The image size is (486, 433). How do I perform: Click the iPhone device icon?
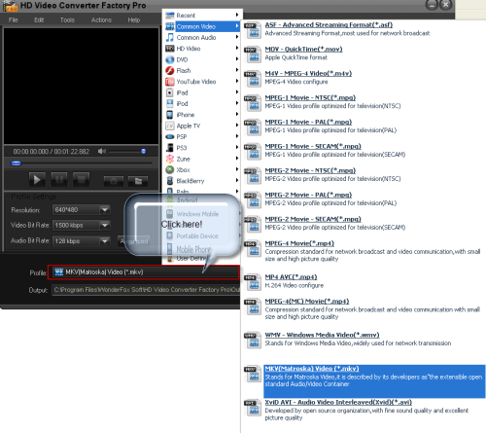click(x=170, y=115)
